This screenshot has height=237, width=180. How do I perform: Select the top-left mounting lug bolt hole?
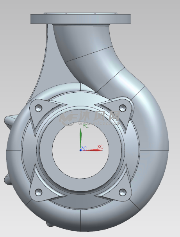pos(39,108)
